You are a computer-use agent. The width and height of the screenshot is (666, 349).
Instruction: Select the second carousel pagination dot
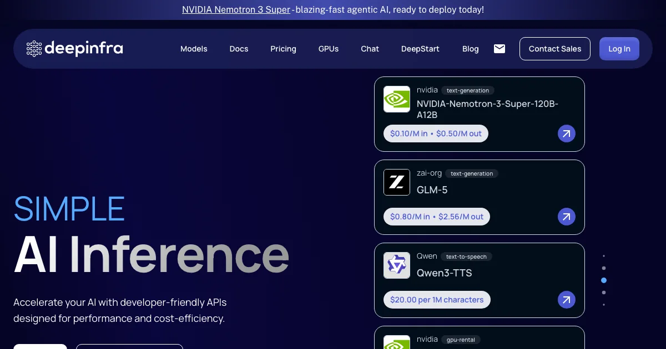click(x=604, y=268)
